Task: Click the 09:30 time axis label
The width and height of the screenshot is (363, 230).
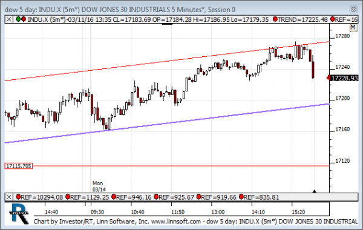Action: (97, 212)
